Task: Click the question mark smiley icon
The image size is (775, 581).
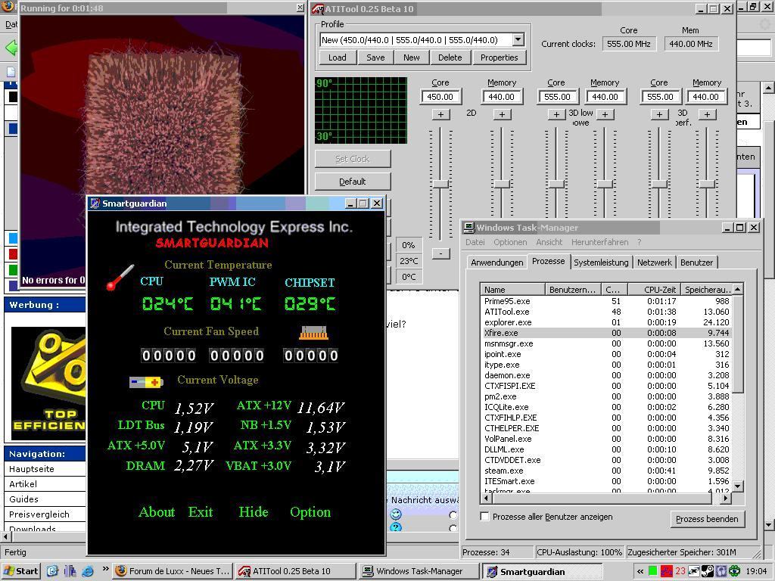Action: [396, 527]
